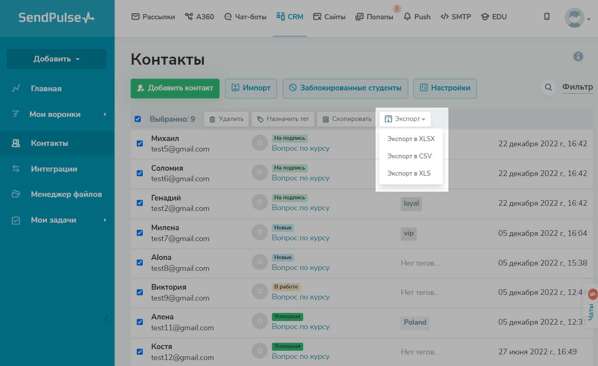This screenshot has height=366, width=598.
Task: Open contact search with magnifier icon
Action: [549, 87]
